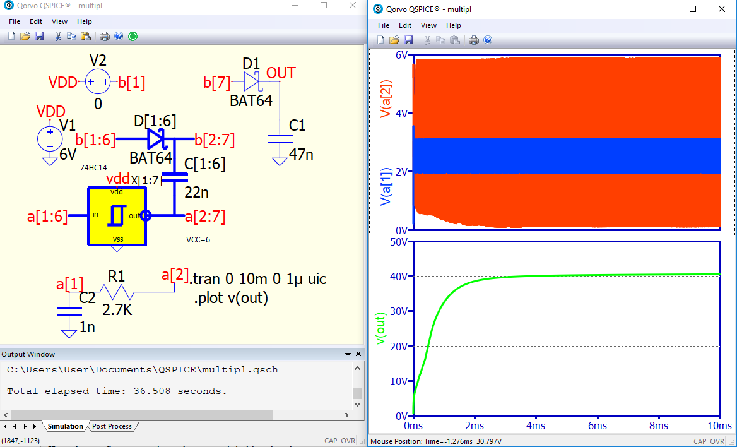Click the Paste icon in schematic toolbar
737x447 pixels.
point(86,36)
